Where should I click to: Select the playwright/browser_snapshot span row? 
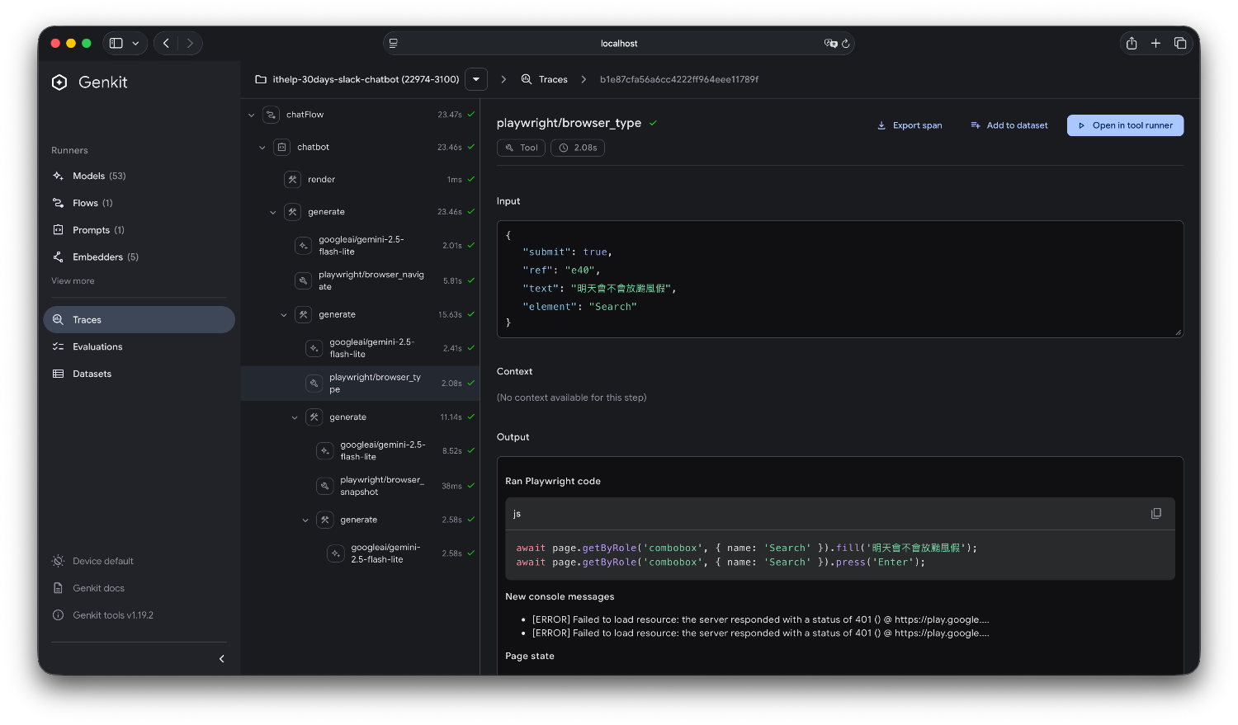(x=360, y=487)
